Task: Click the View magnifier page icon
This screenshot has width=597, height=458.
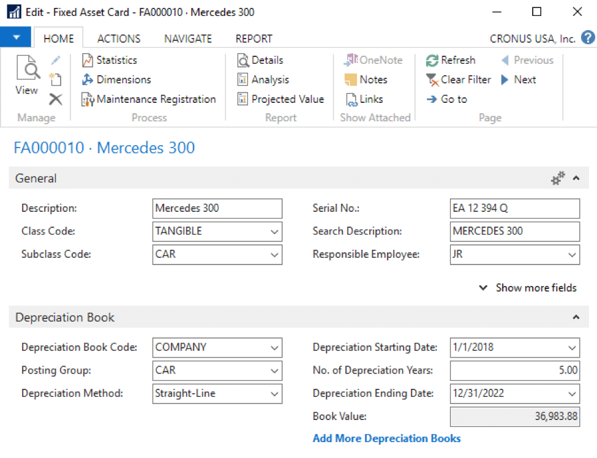Action: pyautogui.click(x=28, y=67)
